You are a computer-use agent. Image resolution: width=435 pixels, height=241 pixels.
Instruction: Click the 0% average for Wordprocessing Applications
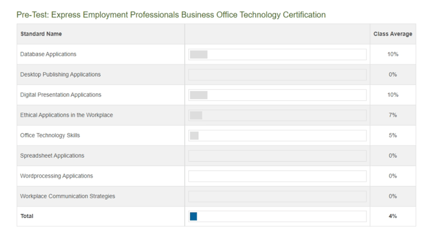coord(393,176)
